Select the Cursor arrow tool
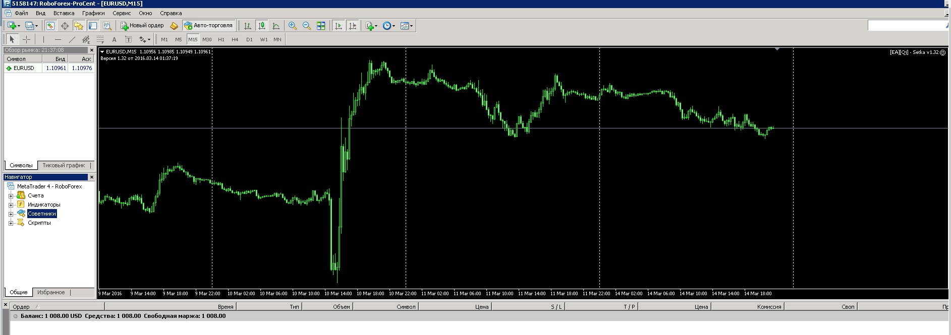 click(12, 39)
